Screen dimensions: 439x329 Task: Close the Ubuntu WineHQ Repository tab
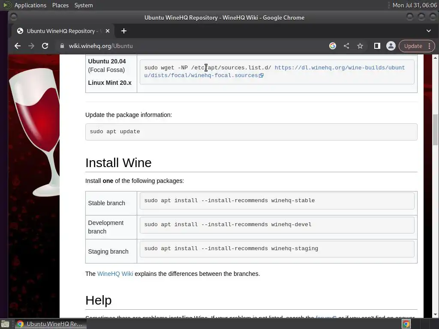[108, 31]
